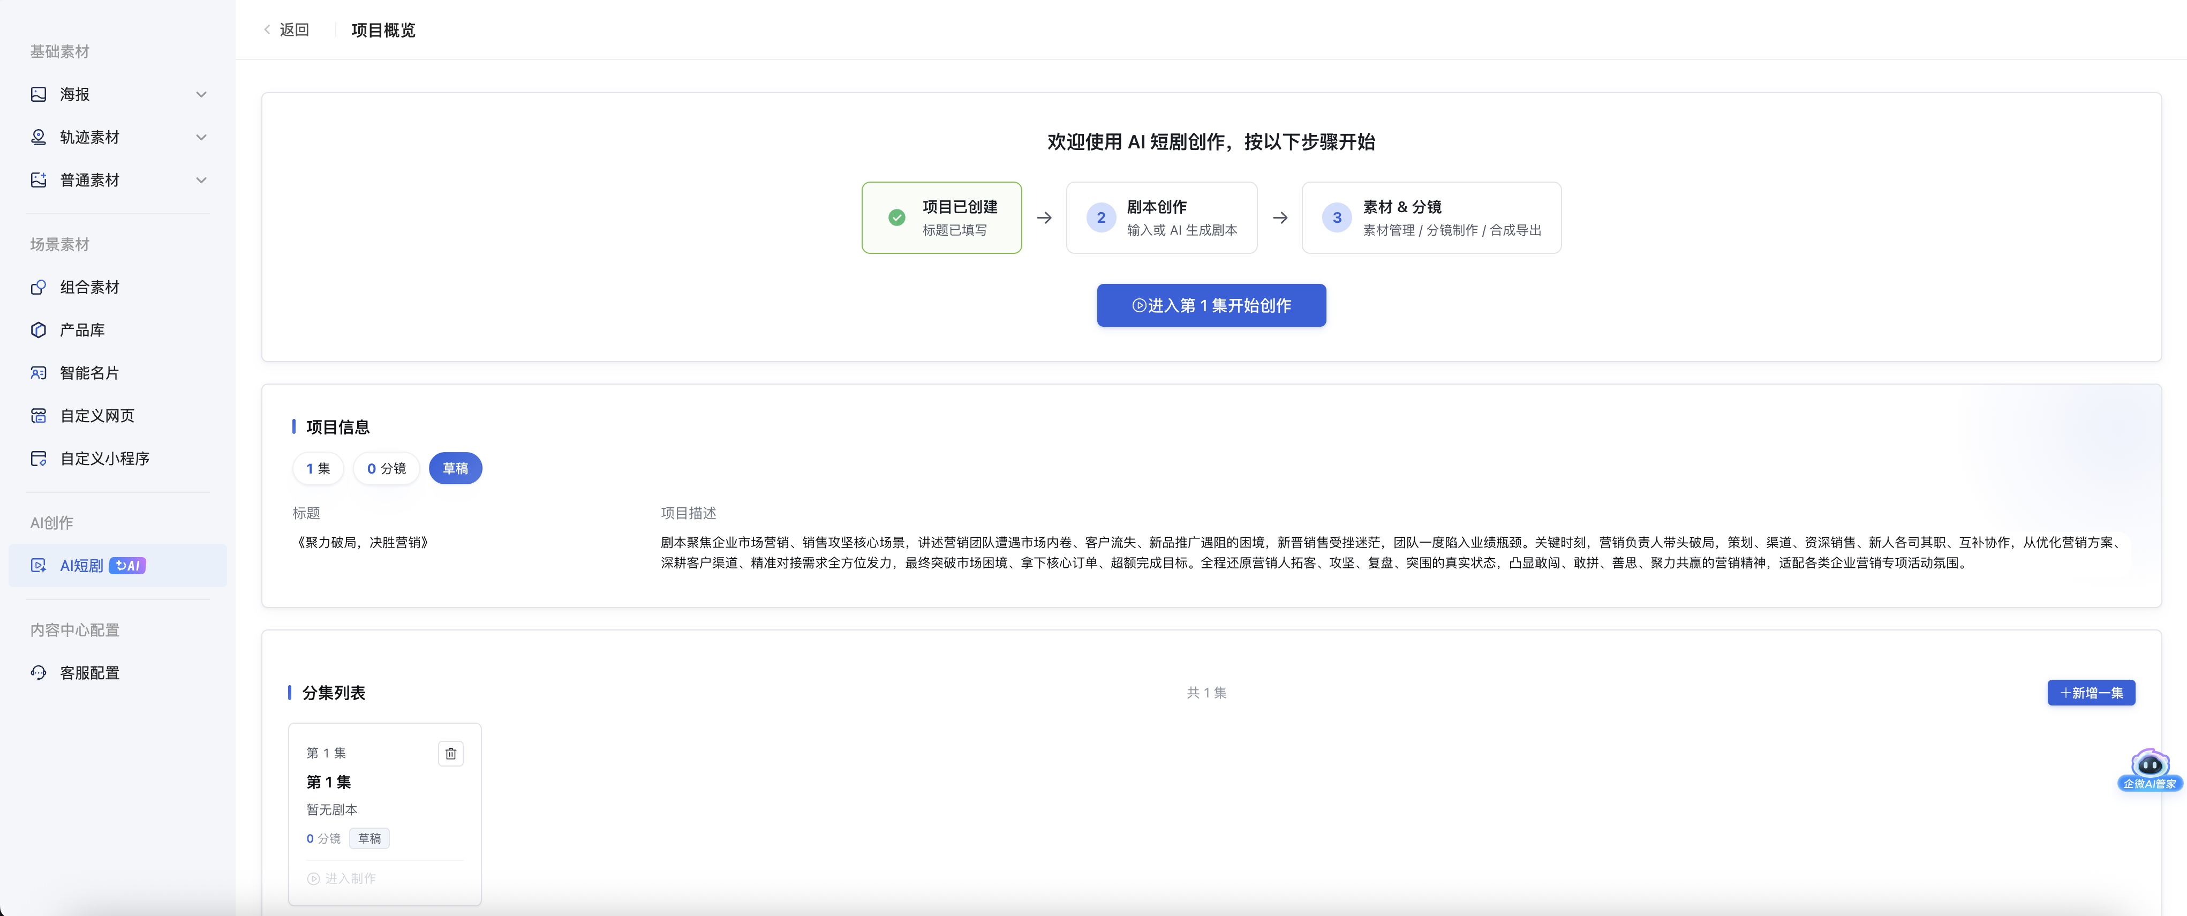Viewport: 2187px width, 916px height.
Task: Open 智能名片 menu item
Action: tap(118, 373)
